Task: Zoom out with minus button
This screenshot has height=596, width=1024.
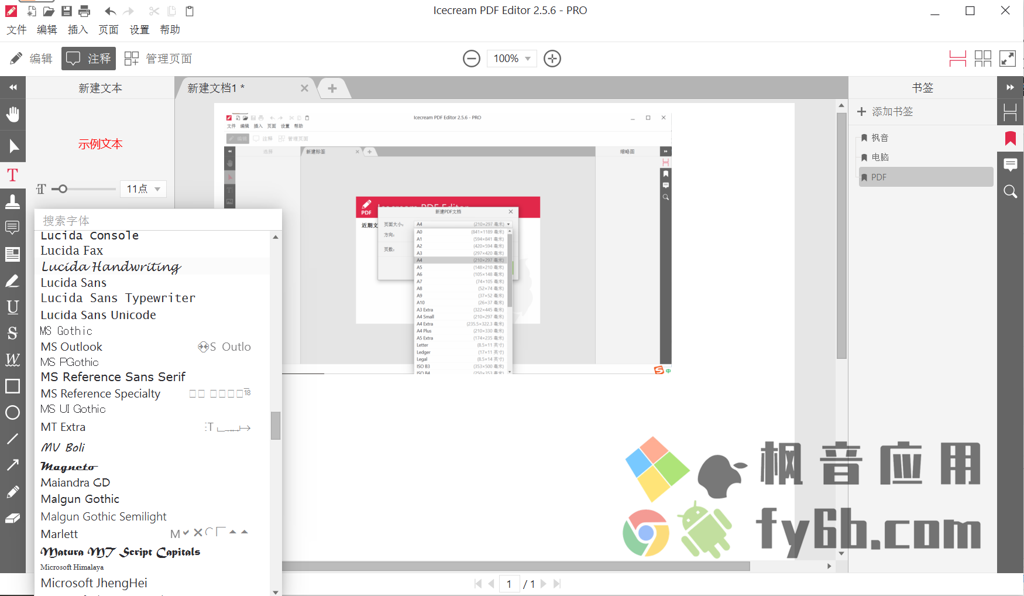Action: click(472, 59)
